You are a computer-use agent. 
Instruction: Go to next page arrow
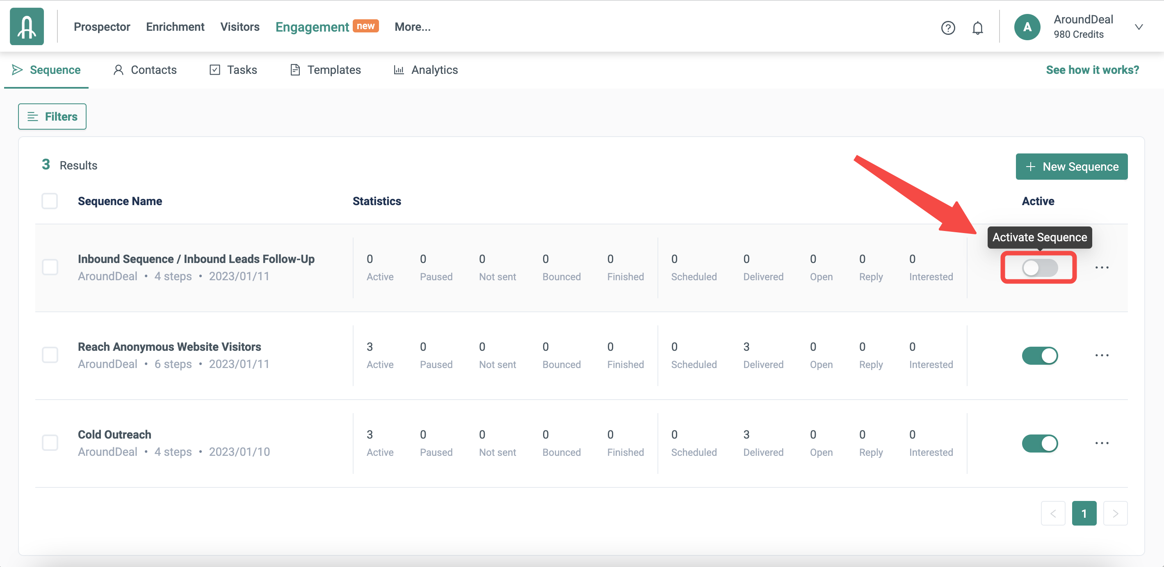coord(1115,513)
